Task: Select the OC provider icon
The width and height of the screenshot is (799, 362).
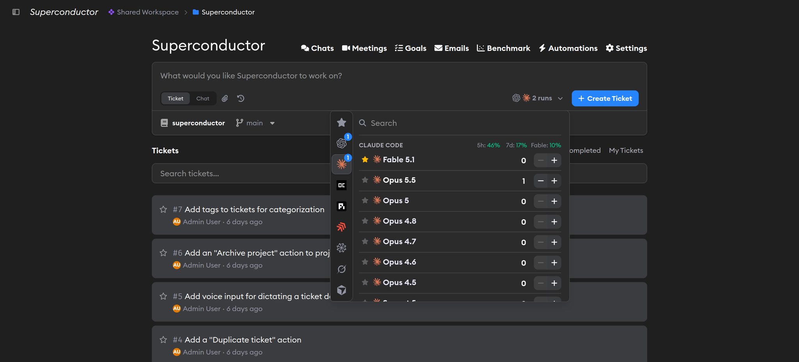Action: tap(341, 185)
